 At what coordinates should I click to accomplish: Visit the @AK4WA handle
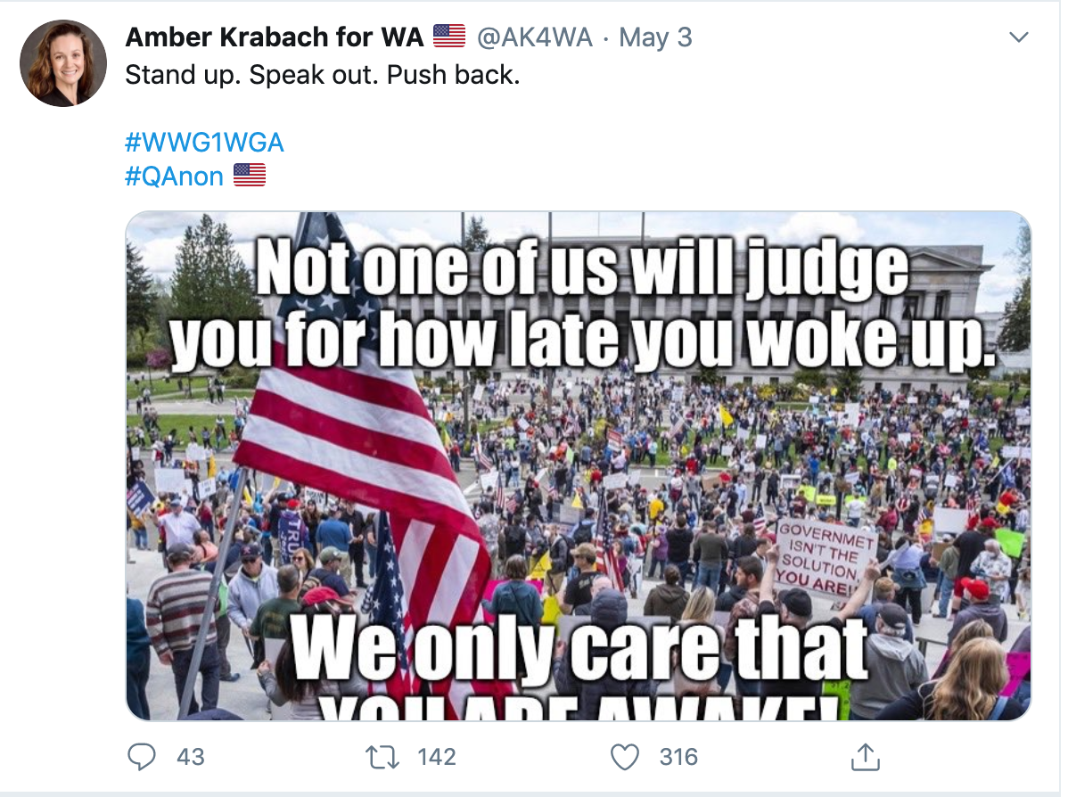pos(535,37)
